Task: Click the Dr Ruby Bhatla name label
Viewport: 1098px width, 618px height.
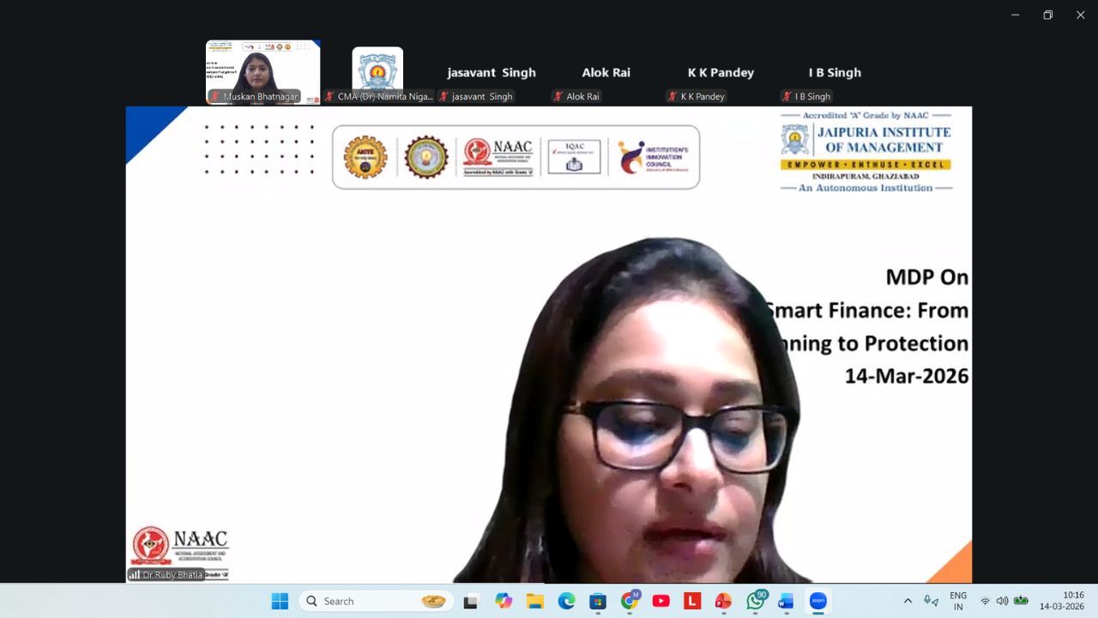Action: pos(172,575)
